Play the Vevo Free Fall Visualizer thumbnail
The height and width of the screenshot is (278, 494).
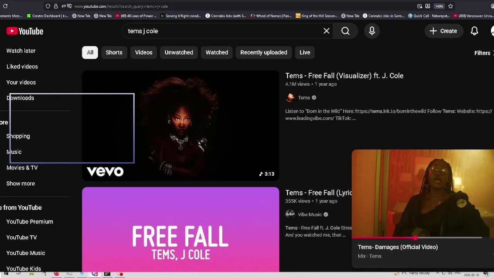[181, 125]
